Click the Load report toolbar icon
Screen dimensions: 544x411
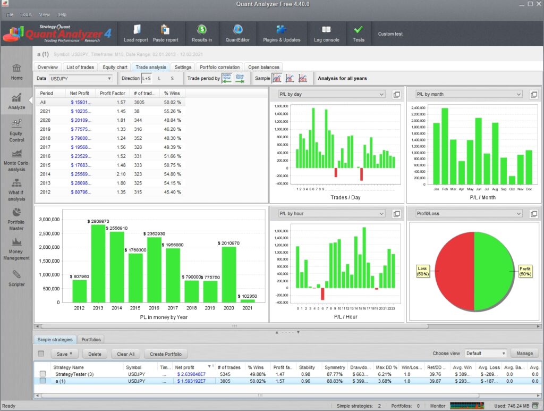click(137, 29)
